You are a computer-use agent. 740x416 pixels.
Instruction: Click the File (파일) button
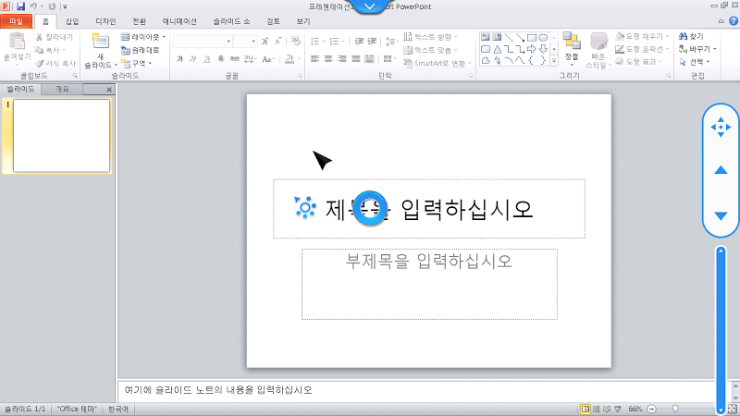click(x=15, y=20)
